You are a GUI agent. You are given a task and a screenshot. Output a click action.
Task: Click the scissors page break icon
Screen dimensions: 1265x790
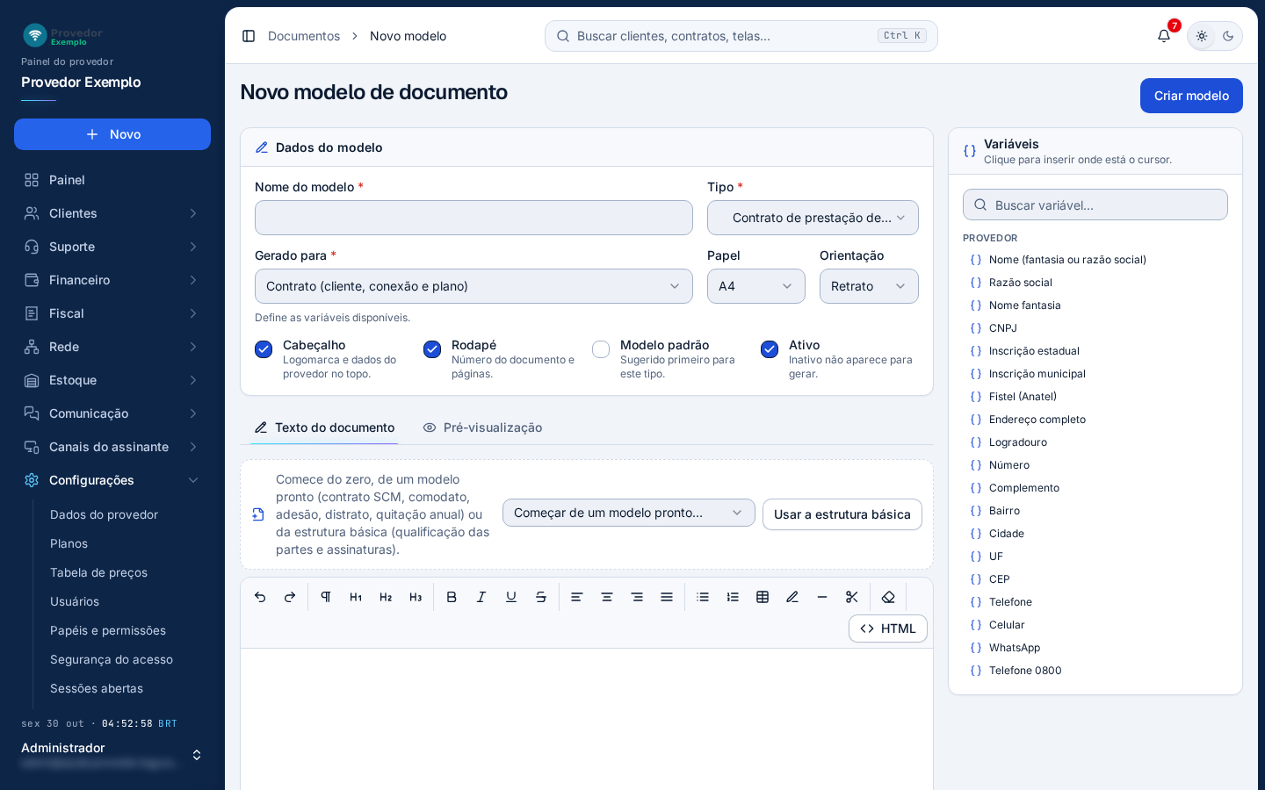852,597
